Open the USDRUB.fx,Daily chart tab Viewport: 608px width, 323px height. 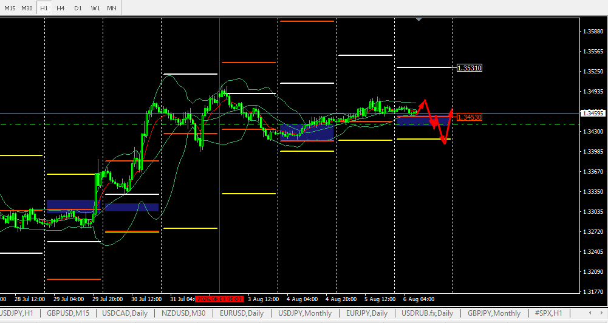pos(428,313)
